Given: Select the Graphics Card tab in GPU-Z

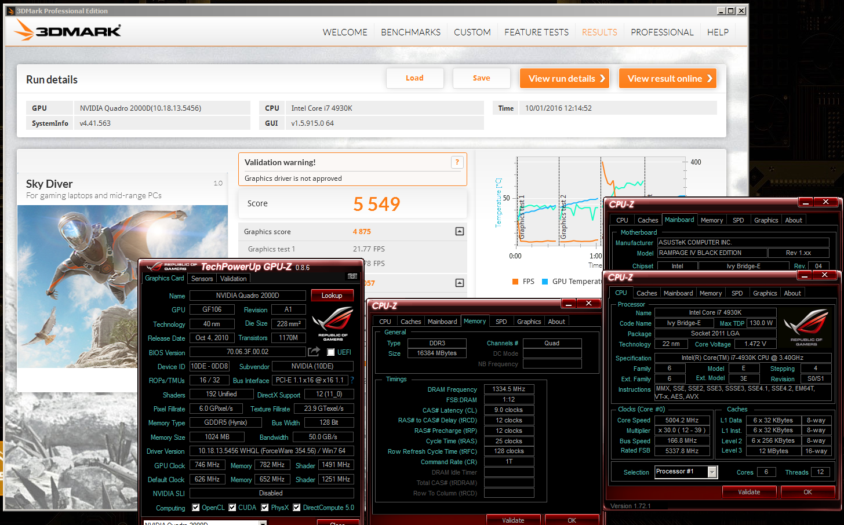Looking at the screenshot, I should tap(165, 278).
